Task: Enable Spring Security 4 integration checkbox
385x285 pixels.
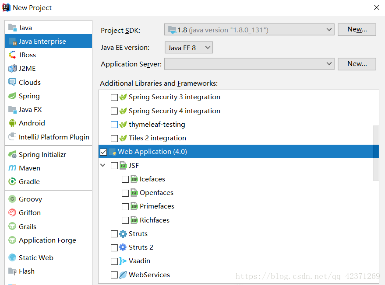Action: click(x=114, y=111)
